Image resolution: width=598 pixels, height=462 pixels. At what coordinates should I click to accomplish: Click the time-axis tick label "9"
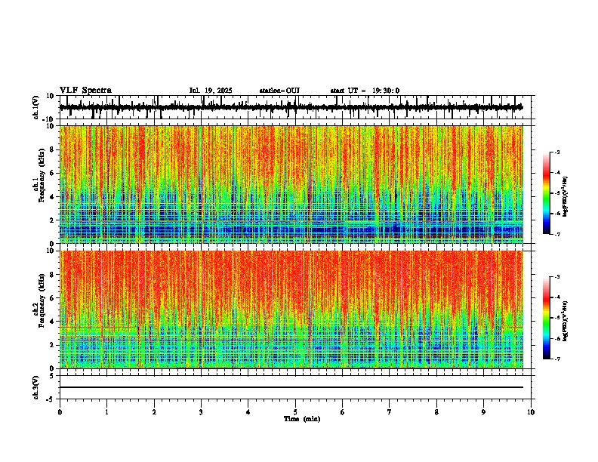click(x=483, y=412)
